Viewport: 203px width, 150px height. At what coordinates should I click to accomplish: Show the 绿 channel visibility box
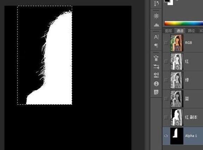[x=166, y=80]
